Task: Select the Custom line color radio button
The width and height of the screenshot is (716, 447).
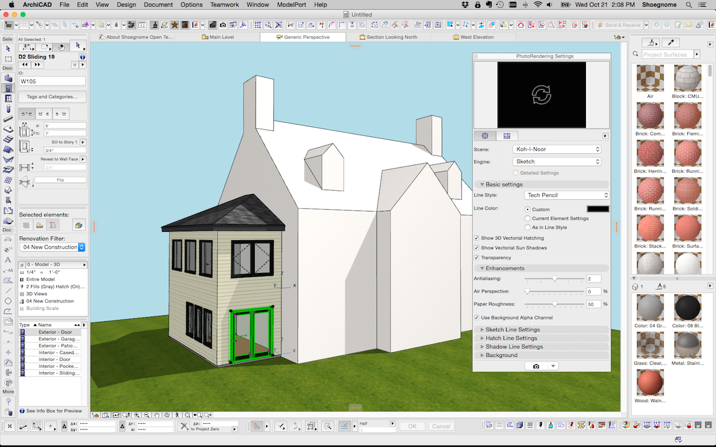Action: click(526, 209)
